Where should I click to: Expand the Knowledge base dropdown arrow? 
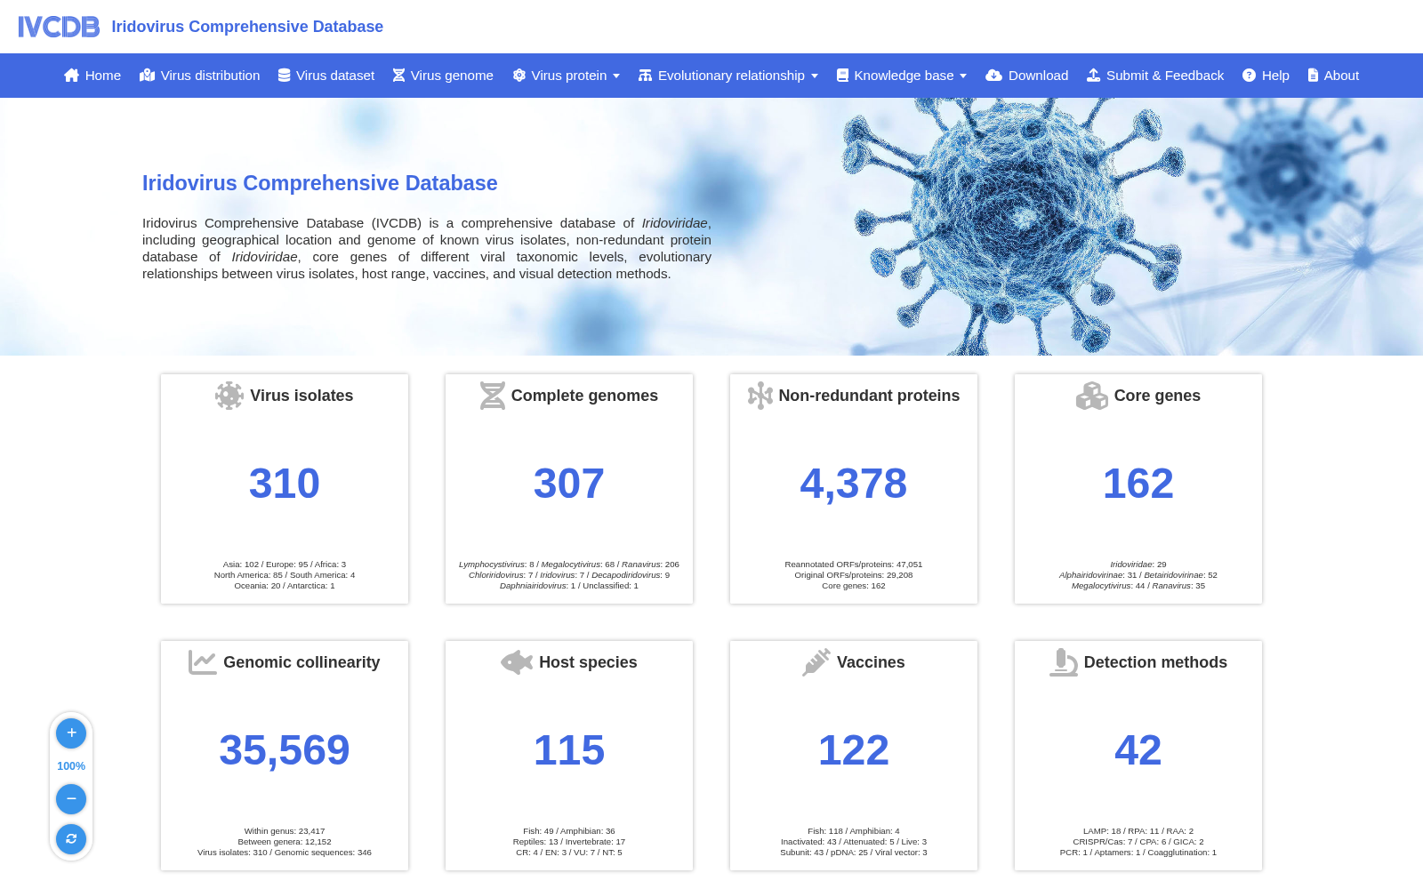coord(963,76)
